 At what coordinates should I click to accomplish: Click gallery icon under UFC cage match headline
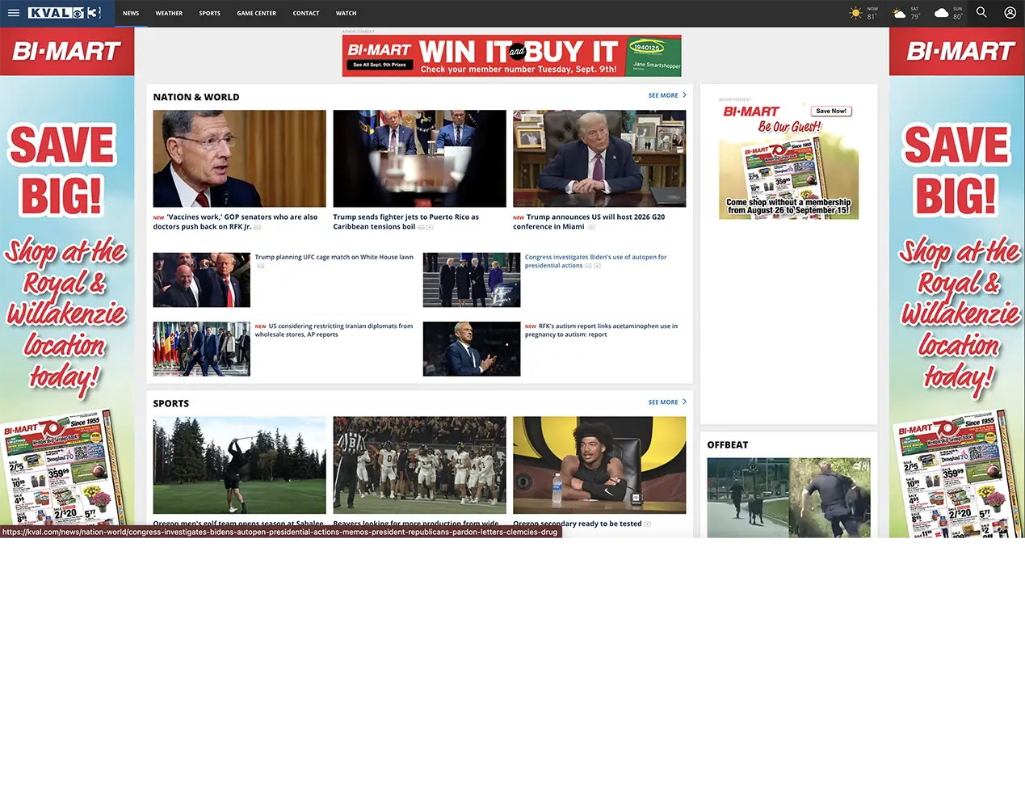(260, 266)
